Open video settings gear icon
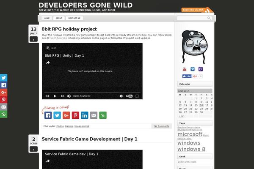The height and width of the screenshot is (169, 254). click(121, 96)
